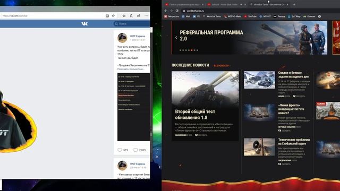Viewport: 340px width, 191px height.
Task: Click the WOT Express avatar on the first post
Action: pyautogui.click(x=122, y=38)
